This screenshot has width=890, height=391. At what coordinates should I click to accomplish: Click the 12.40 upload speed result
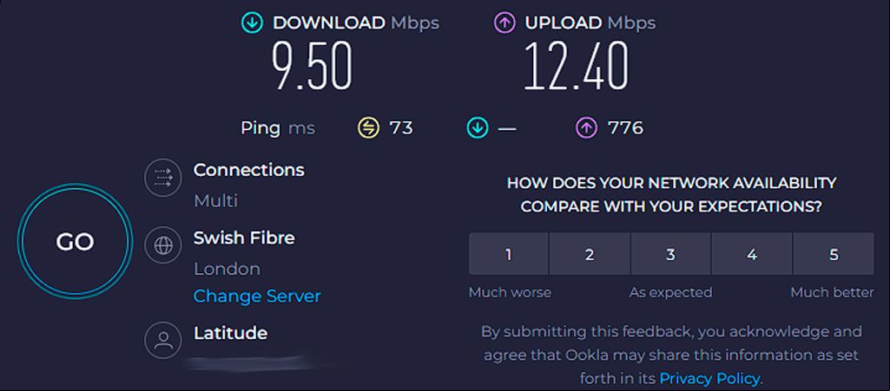point(577,66)
